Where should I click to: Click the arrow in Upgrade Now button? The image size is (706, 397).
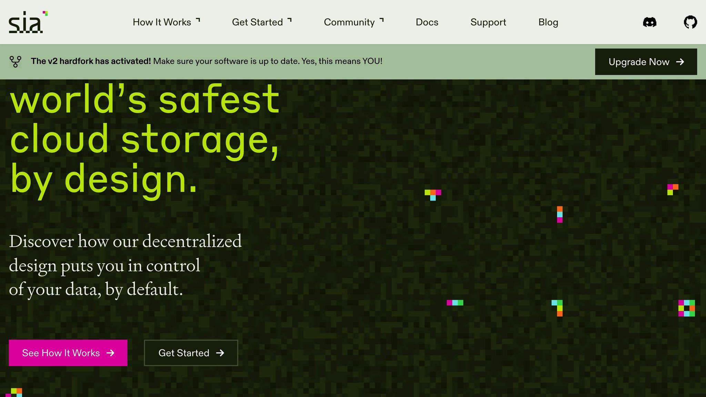click(x=680, y=62)
